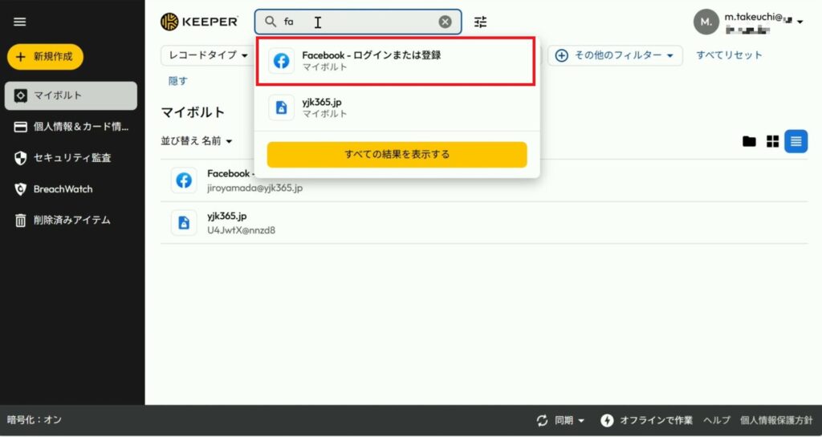The width and height of the screenshot is (822, 437).
Task: Click the Keeper logo
Action: click(199, 22)
